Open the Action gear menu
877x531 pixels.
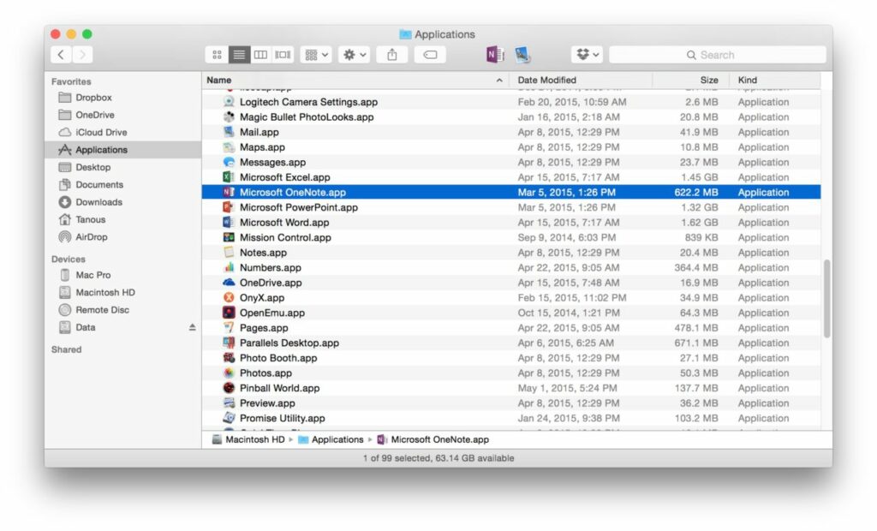click(354, 54)
